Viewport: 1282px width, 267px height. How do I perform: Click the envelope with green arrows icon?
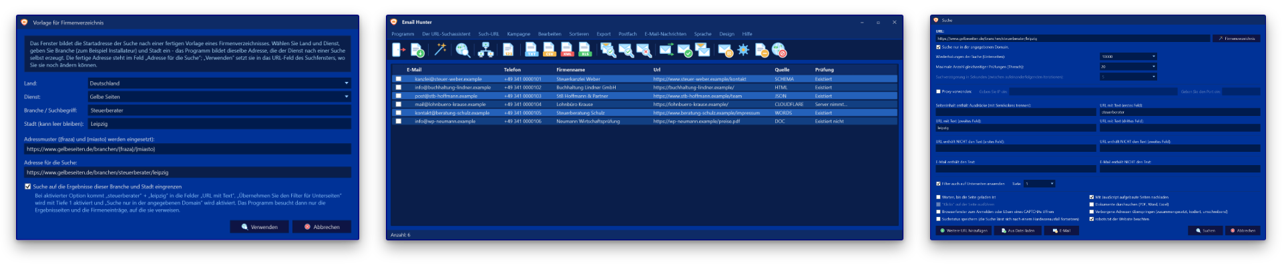coord(666,50)
